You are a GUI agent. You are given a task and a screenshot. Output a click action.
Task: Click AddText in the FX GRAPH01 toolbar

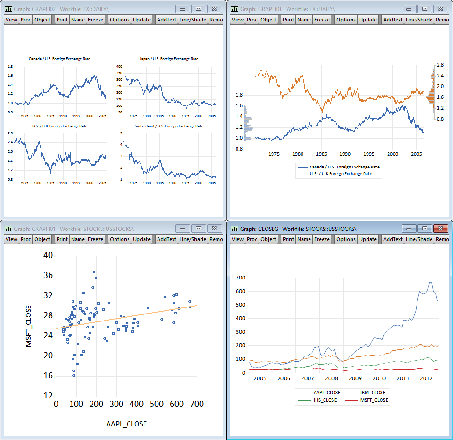click(393, 20)
